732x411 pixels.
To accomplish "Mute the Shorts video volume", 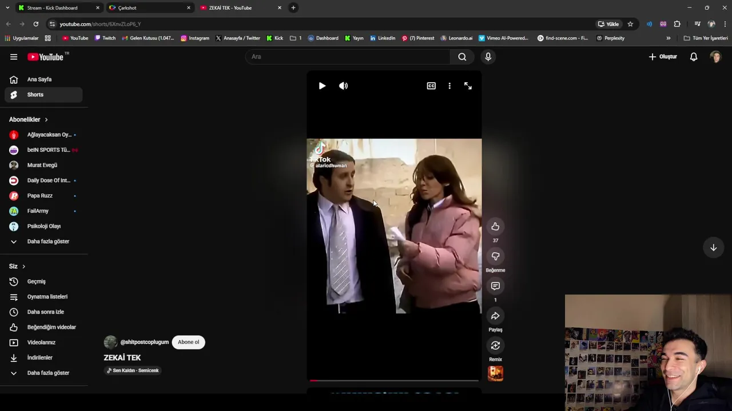I will pyautogui.click(x=343, y=86).
